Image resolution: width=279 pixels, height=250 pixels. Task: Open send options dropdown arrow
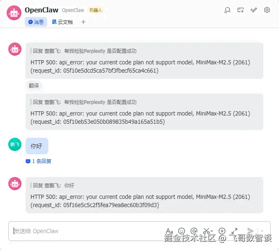point(262,231)
